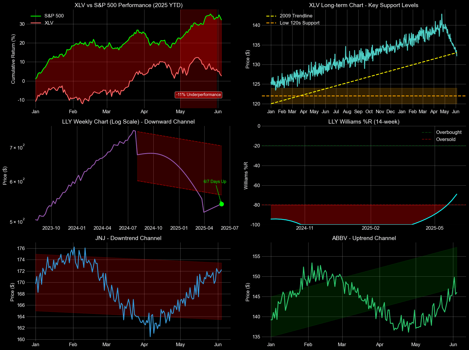Click the '2009 Trendline' legend entry
469x350 pixels.
(289, 16)
